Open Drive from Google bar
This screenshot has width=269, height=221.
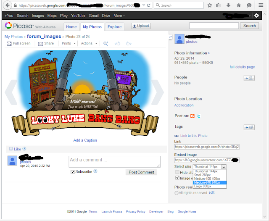[x=106, y=16]
